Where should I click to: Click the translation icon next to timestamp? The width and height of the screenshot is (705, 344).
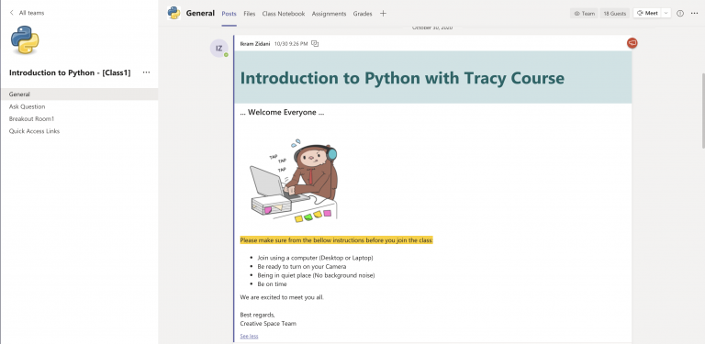[x=315, y=43]
